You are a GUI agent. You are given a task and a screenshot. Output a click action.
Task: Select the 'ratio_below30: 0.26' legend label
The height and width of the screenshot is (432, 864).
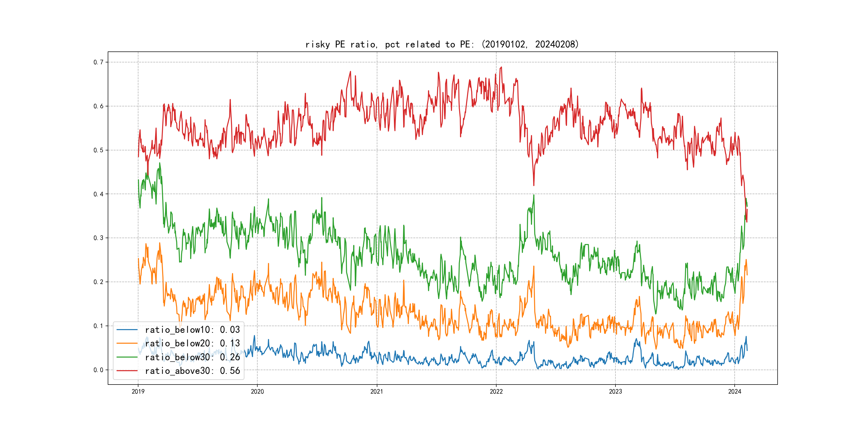[192, 357]
